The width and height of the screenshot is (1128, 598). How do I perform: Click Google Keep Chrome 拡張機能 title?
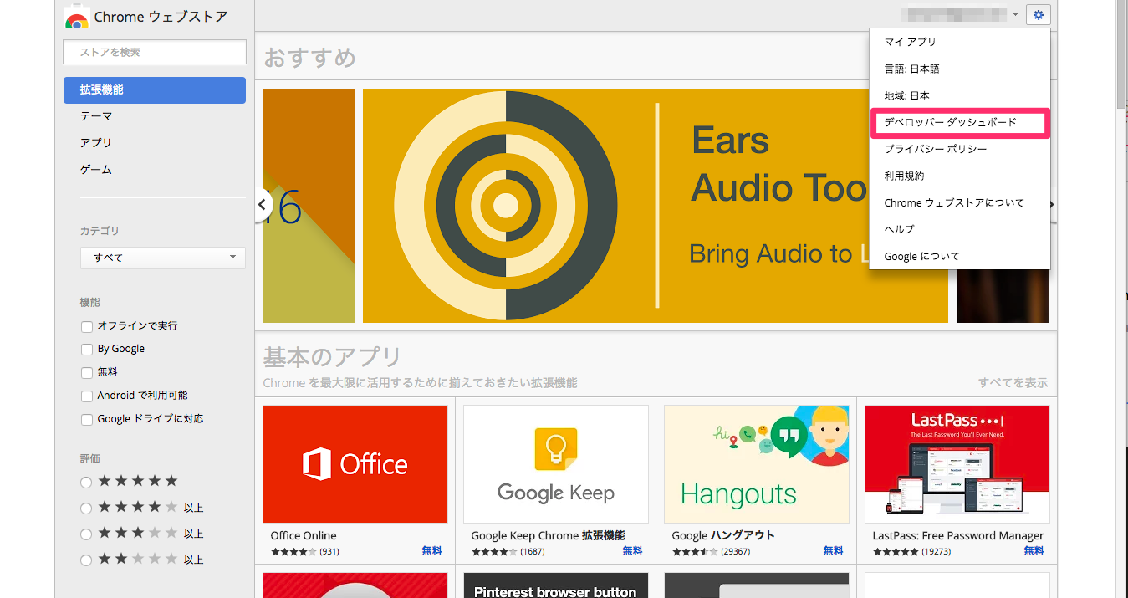tap(548, 535)
